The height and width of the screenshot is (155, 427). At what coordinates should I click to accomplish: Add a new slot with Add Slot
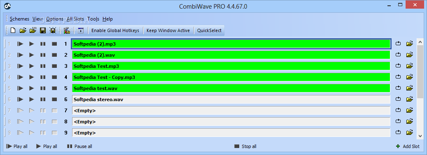(408, 146)
